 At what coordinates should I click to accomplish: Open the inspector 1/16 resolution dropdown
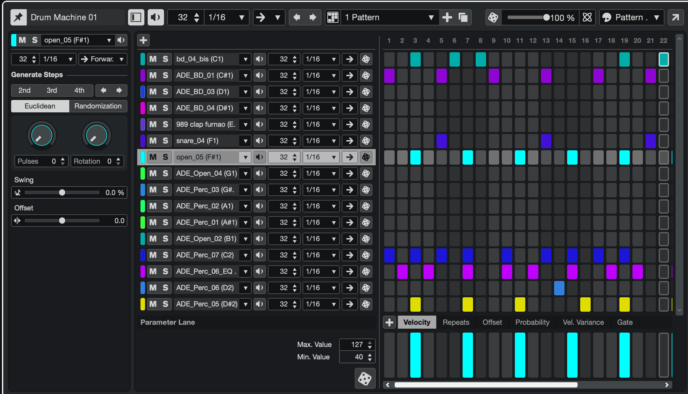click(x=58, y=59)
